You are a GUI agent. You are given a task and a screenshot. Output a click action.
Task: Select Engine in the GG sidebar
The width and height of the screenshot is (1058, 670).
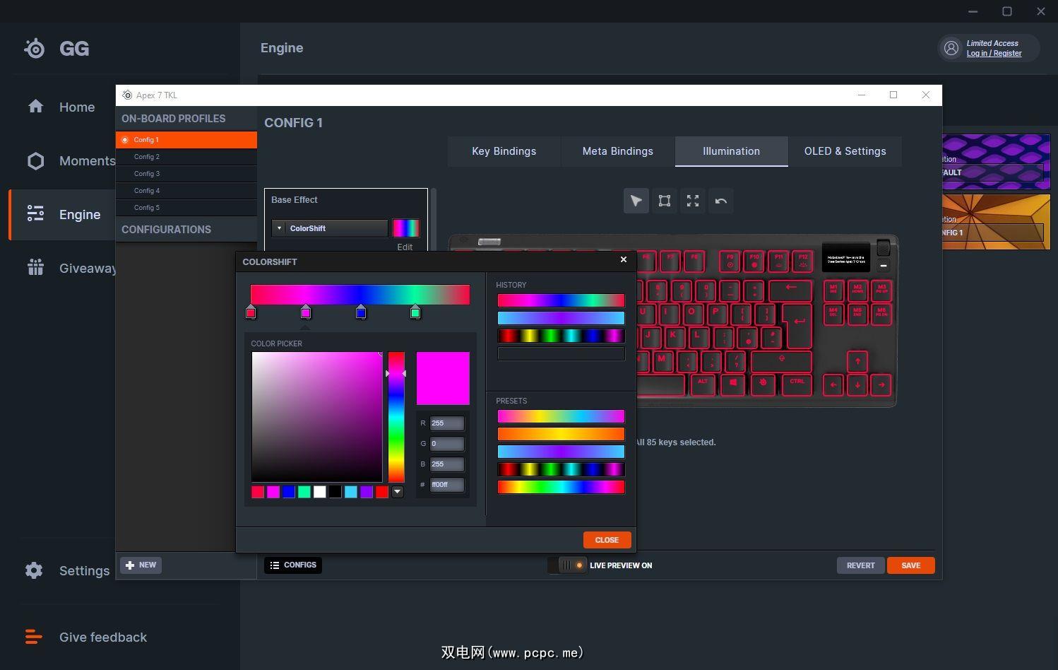click(64, 214)
